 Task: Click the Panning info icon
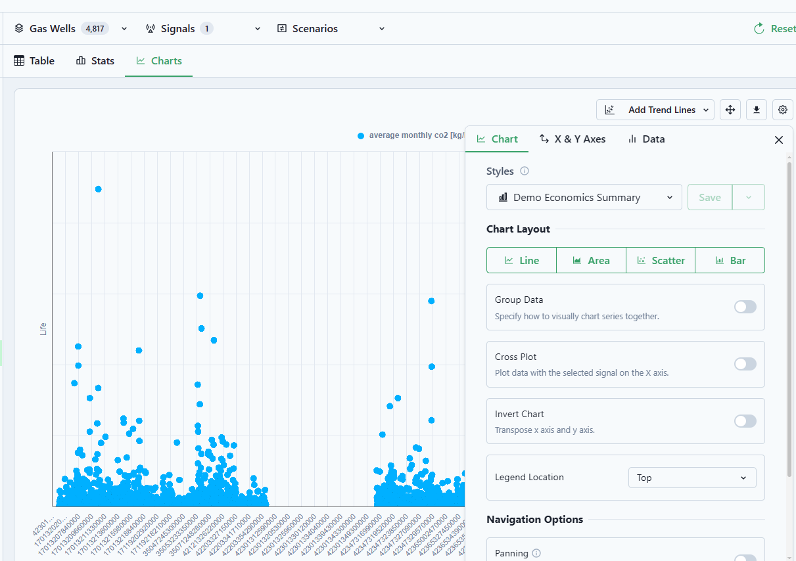[536, 553]
